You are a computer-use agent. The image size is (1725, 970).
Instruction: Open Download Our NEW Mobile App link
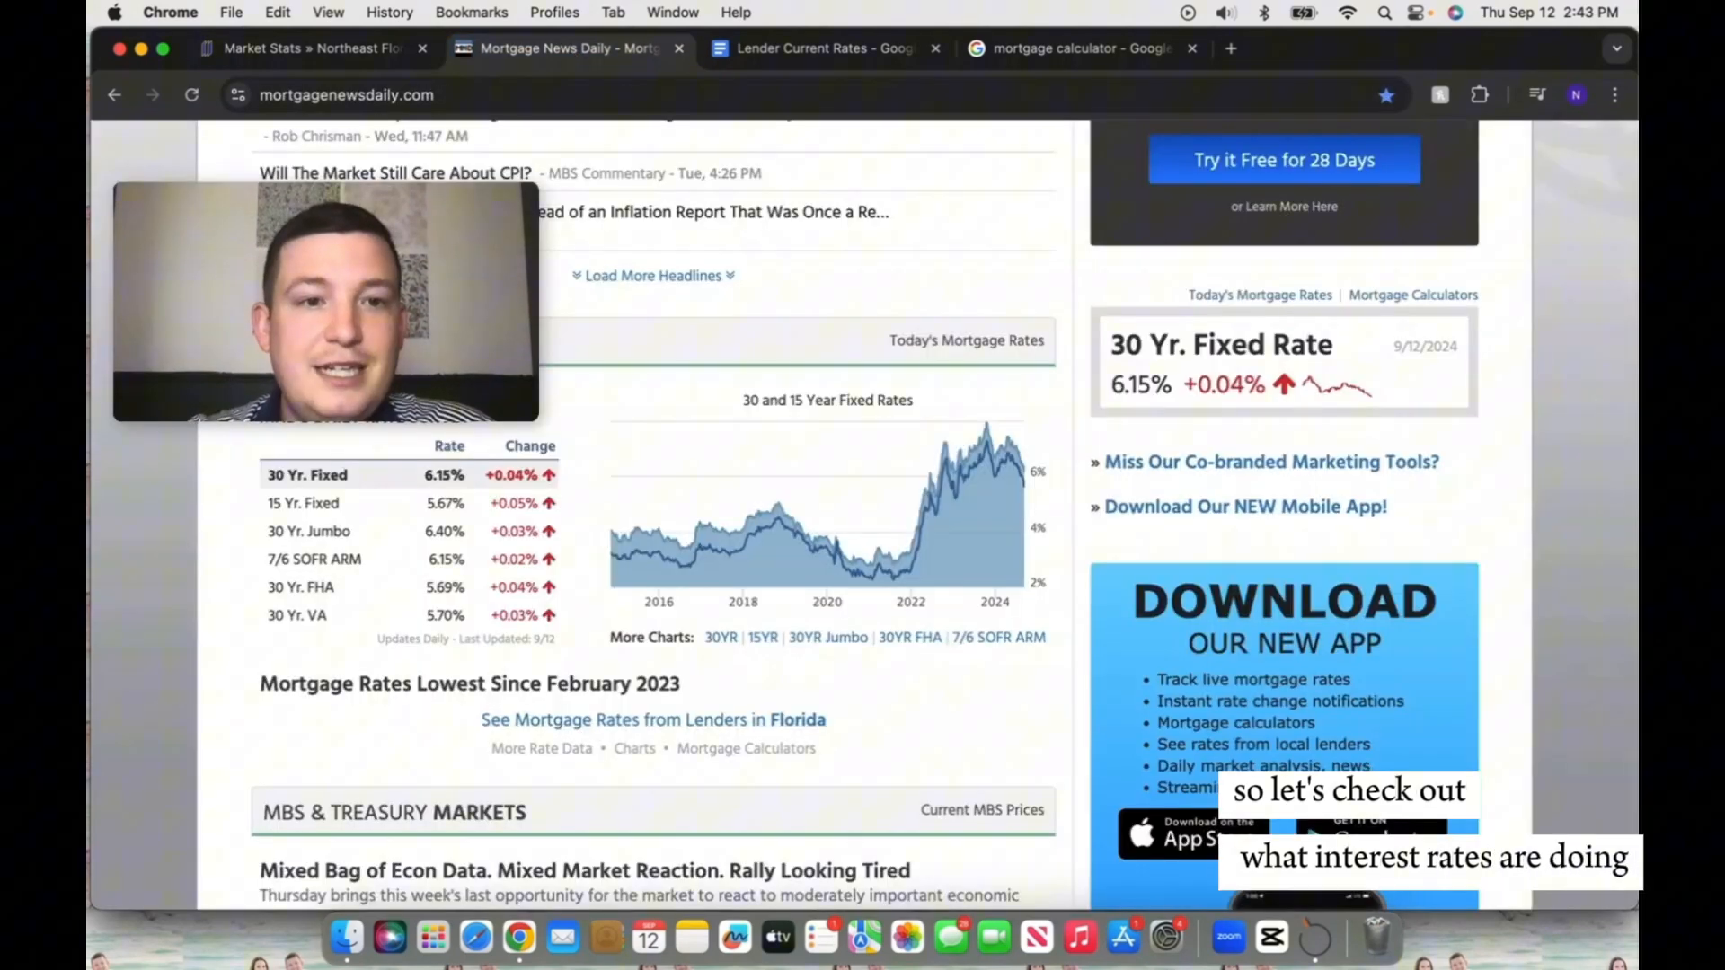1245,507
